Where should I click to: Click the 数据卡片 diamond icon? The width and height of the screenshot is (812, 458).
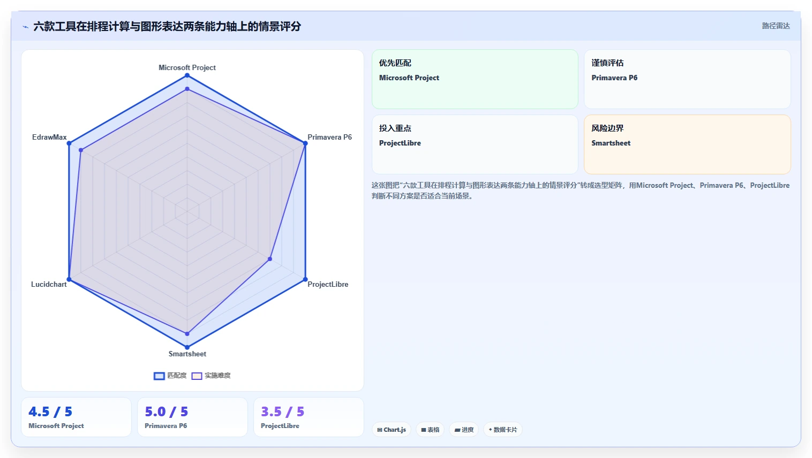click(x=490, y=430)
